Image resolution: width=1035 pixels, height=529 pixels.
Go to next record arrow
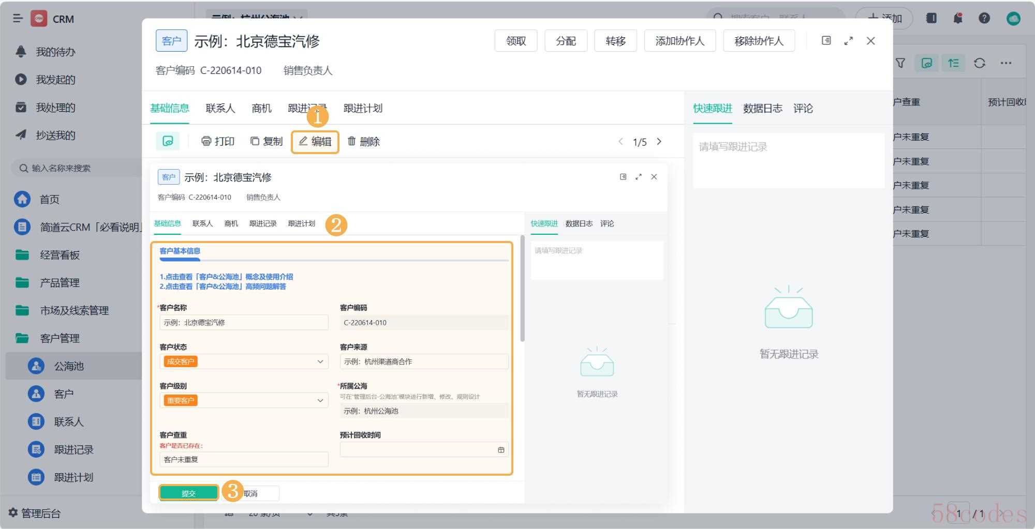click(659, 142)
